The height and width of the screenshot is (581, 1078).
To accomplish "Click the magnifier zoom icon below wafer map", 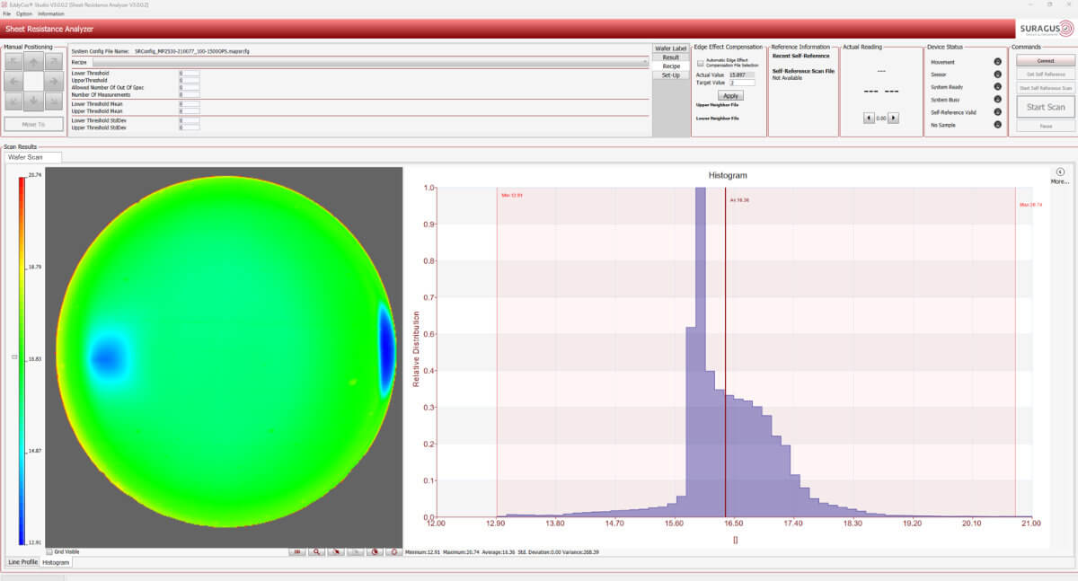I will pyautogui.click(x=316, y=552).
